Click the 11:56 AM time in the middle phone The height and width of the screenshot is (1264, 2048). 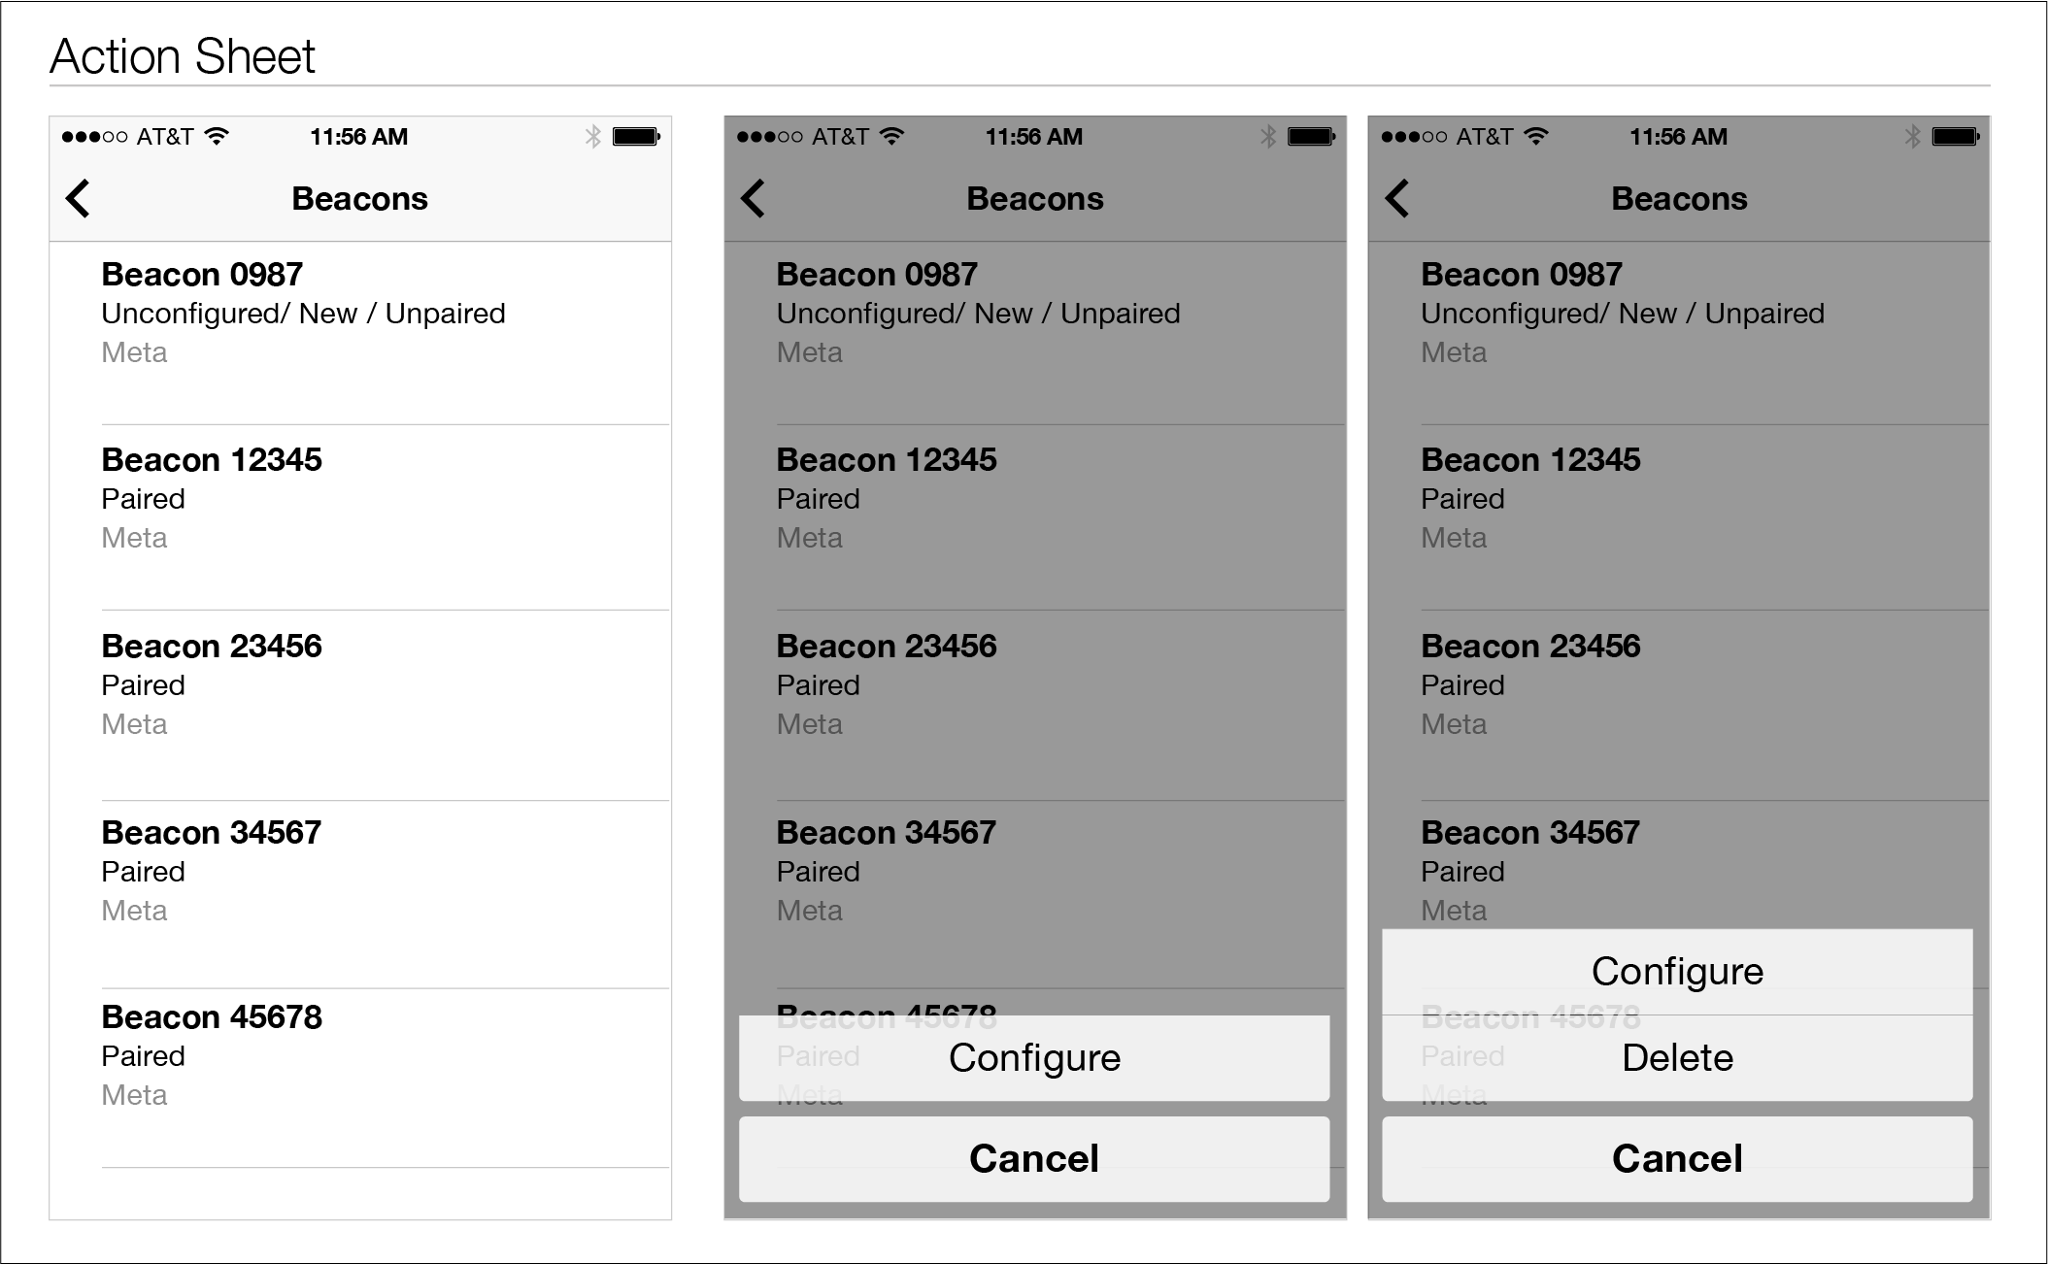(x=1034, y=137)
